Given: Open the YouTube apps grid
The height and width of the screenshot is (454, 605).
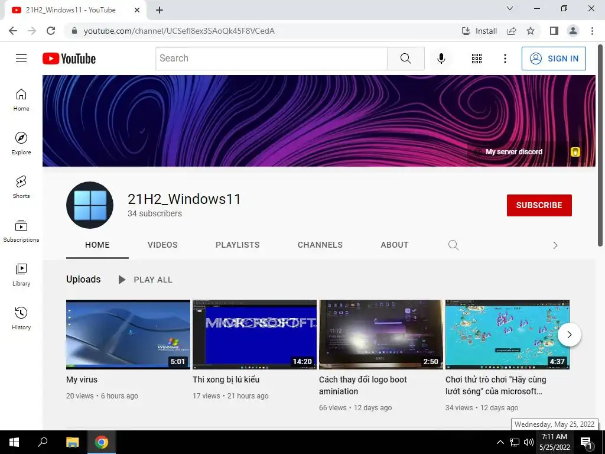Looking at the screenshot, I should (477, 59).
